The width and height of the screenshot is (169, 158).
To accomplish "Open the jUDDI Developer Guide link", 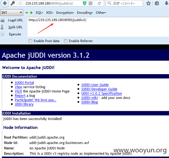I will click(99, 89).
